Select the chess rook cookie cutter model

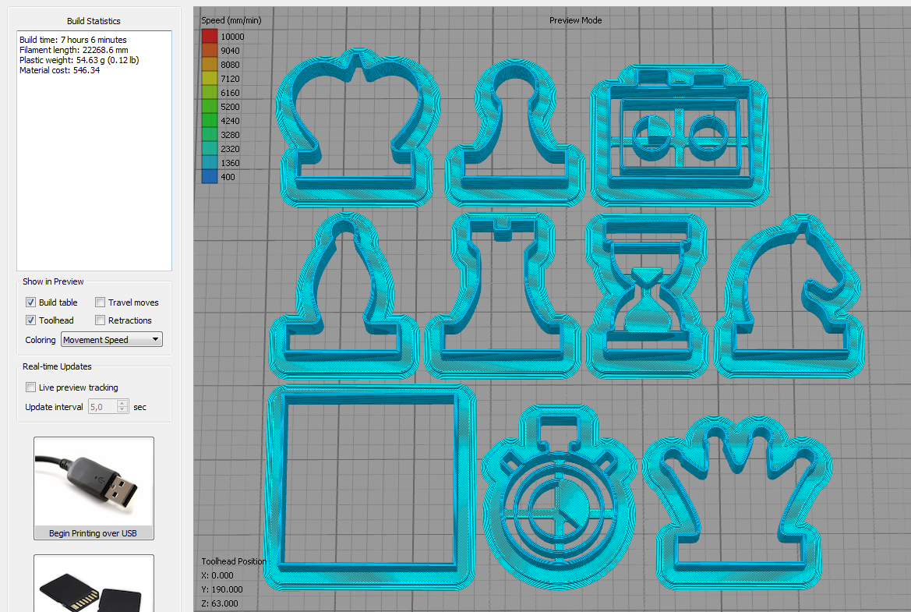[x=502, y=295]
